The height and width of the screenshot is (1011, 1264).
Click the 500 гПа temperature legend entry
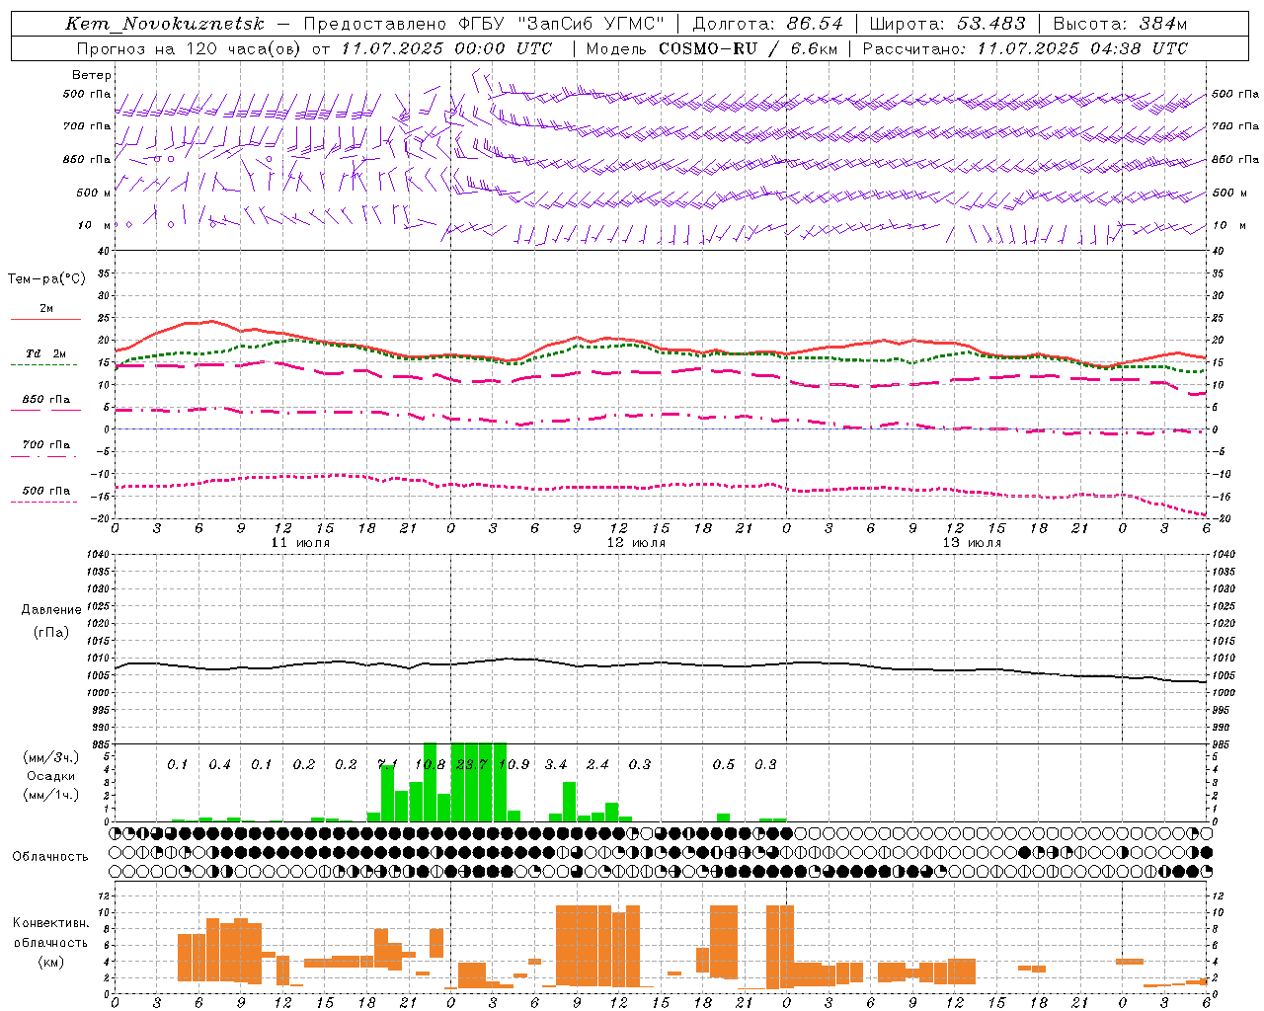point(45,491)
